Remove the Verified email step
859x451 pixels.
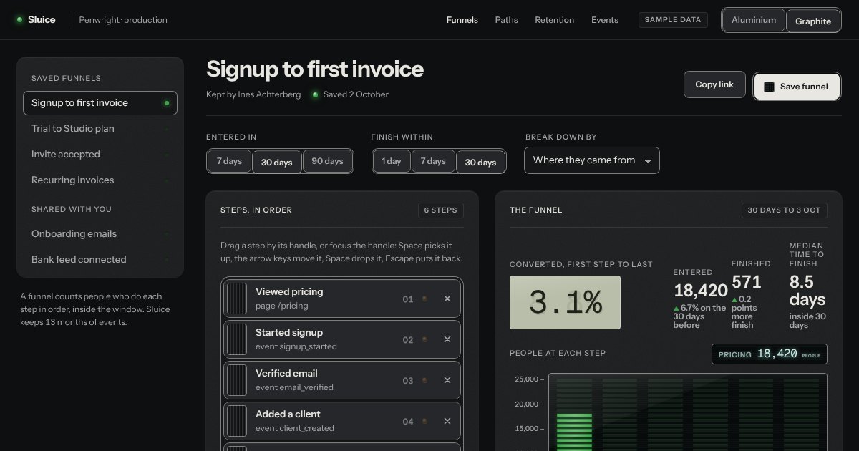pos(447,380)
